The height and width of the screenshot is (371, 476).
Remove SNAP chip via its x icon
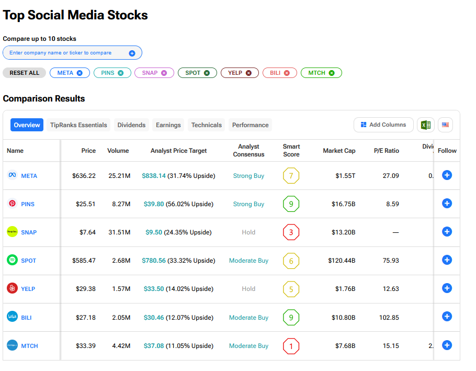(164, 73)
